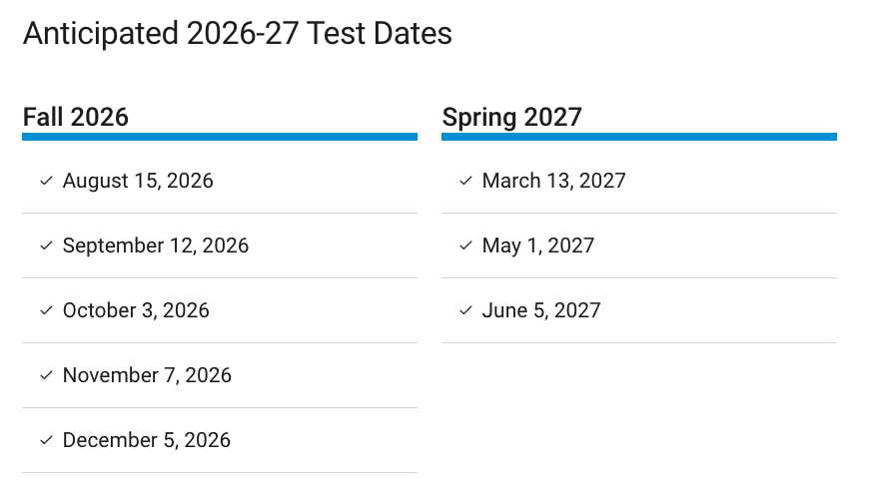The width and height of the screenshot is (875, 502).
Task: Click the checkmark next to September 12, 2026
Action: [46, 246]
